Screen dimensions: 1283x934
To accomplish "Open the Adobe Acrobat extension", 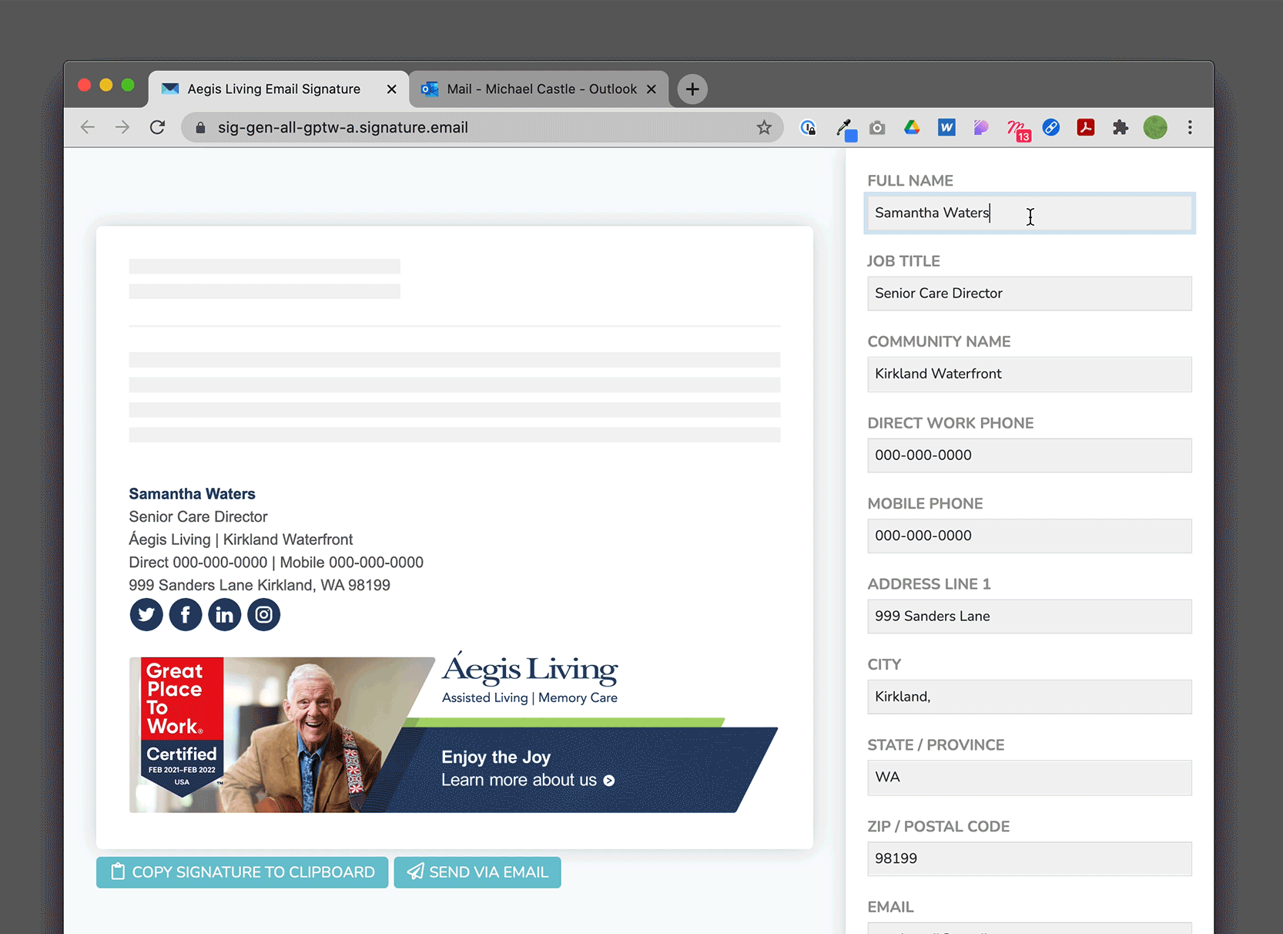I will (1086, 127).
